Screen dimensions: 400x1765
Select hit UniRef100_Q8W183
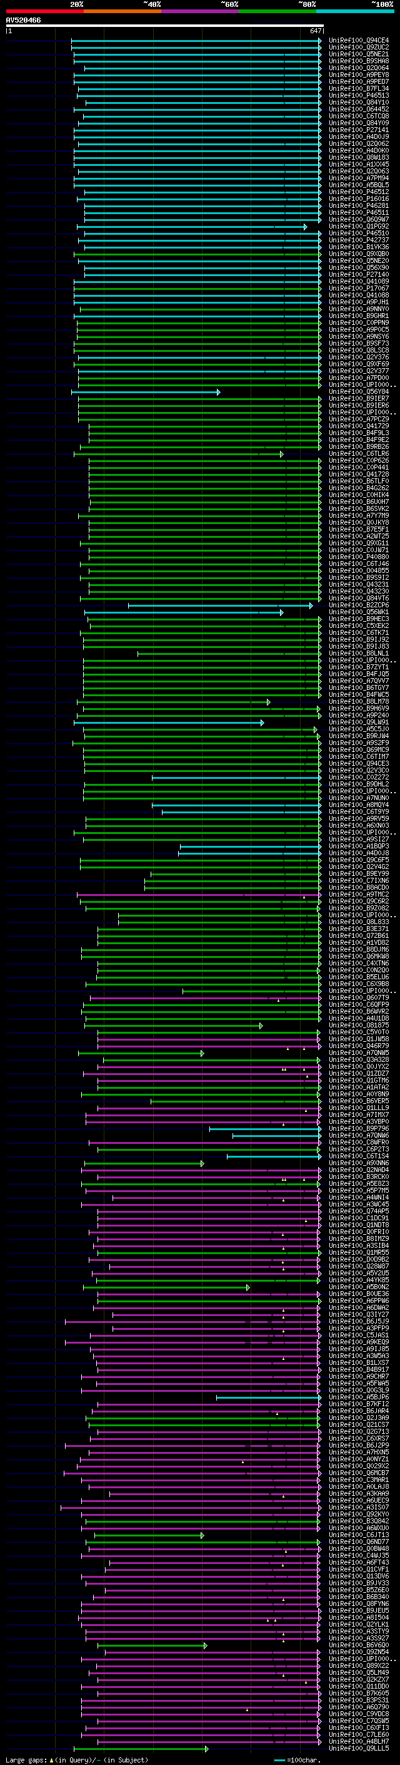click(358, 158)
